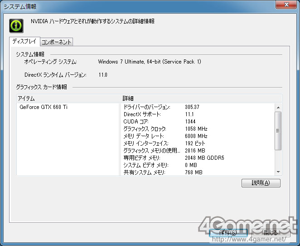This screenshot has height=246, width=300.
Task: Click the 専用ビデオ メモリ label
Action: [x=142, y=158]
